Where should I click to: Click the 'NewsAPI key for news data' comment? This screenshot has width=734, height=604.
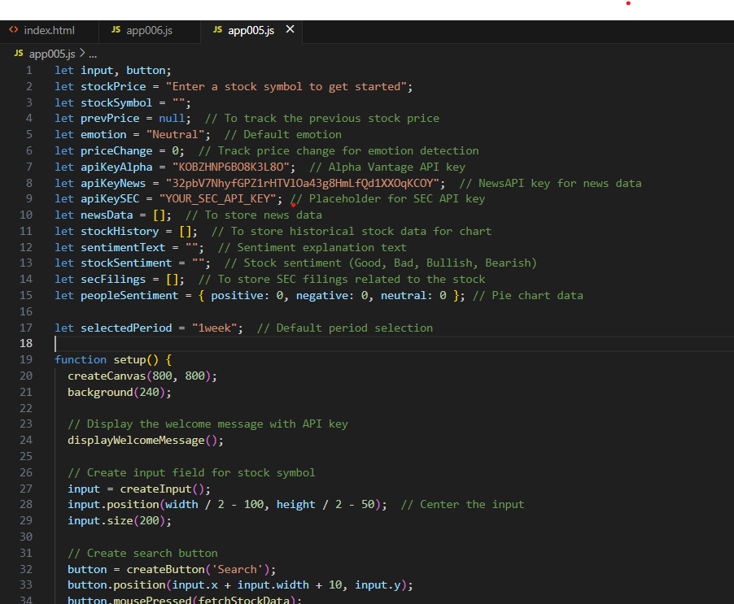[x=550, y=183]
